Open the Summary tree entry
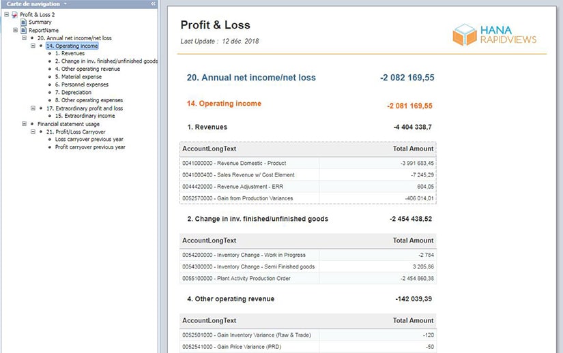563x353 pixels. point(40,22)
